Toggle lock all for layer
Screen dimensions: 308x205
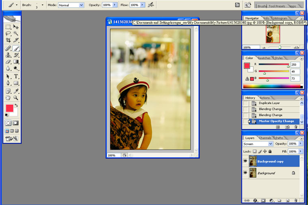point(270,151)
